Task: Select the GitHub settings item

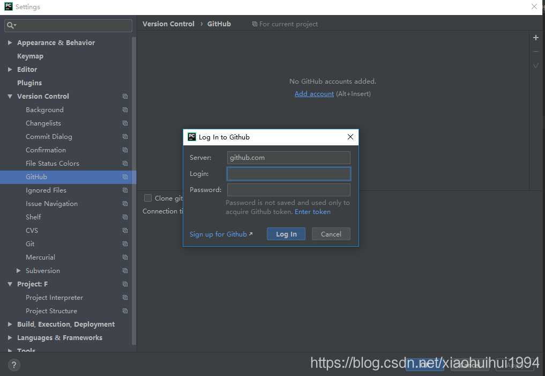Action: [68, 177]
